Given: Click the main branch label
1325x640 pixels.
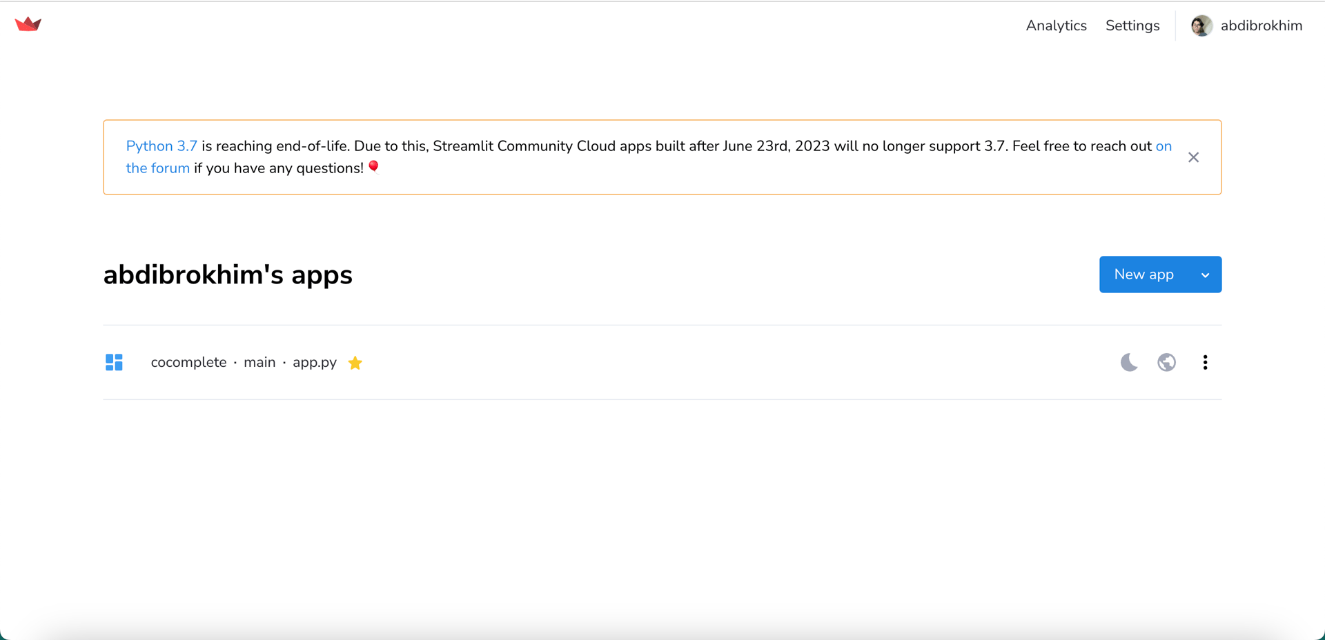Looking at the screenshot, I should pos(259,362).
